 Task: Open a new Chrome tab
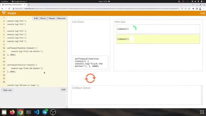point(29,5)
